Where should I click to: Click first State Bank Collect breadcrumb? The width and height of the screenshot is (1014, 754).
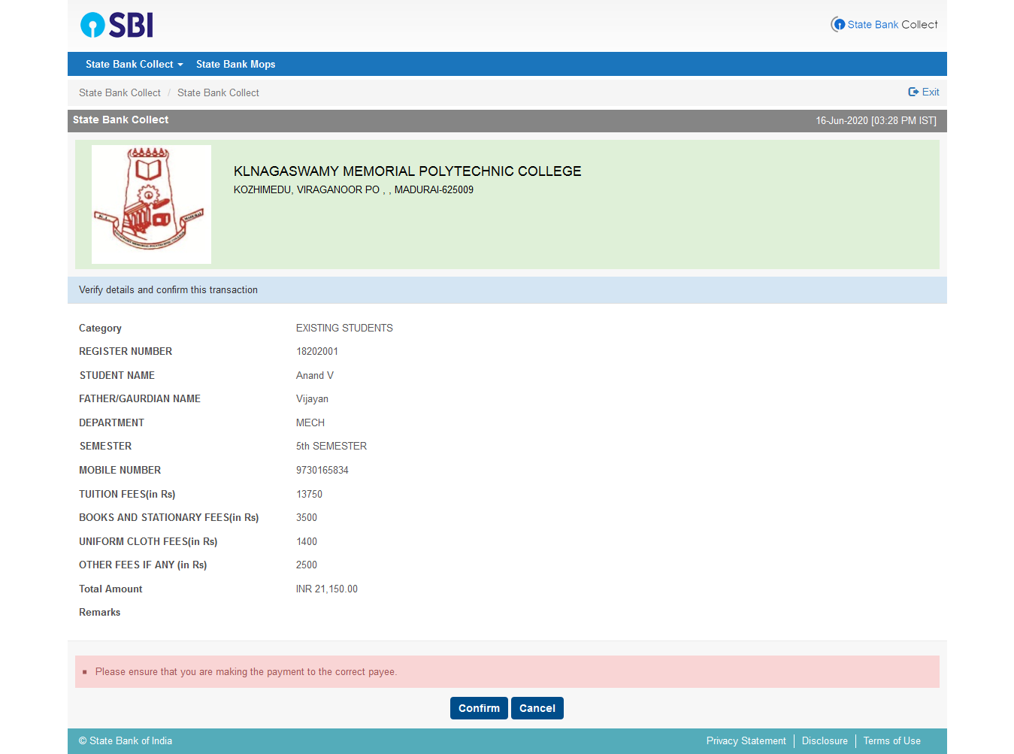(120, 92)
